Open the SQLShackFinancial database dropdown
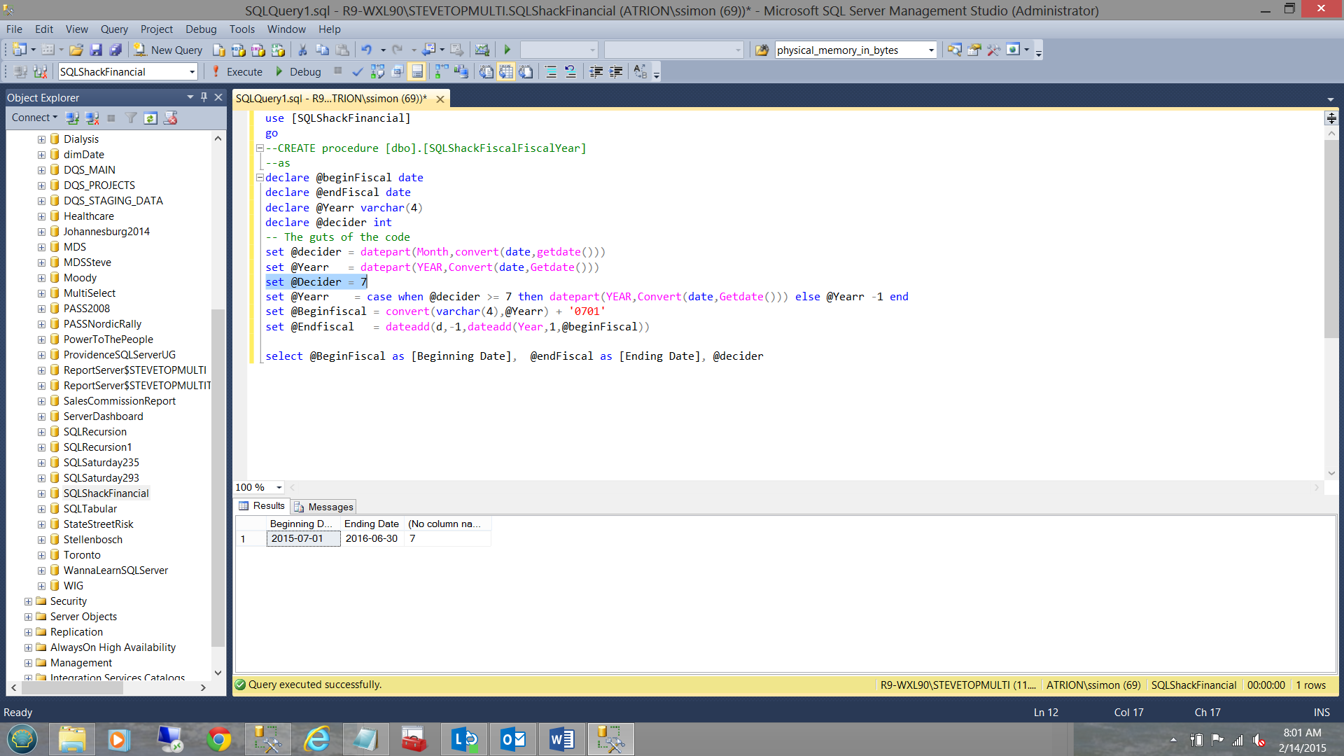The image size is (1344, 756). tap(192, 71)
